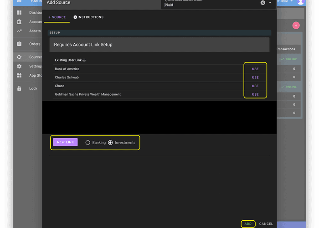Screen dimensions: 319x228
Task: Open the hamburger menu icon
Action: 19,1
